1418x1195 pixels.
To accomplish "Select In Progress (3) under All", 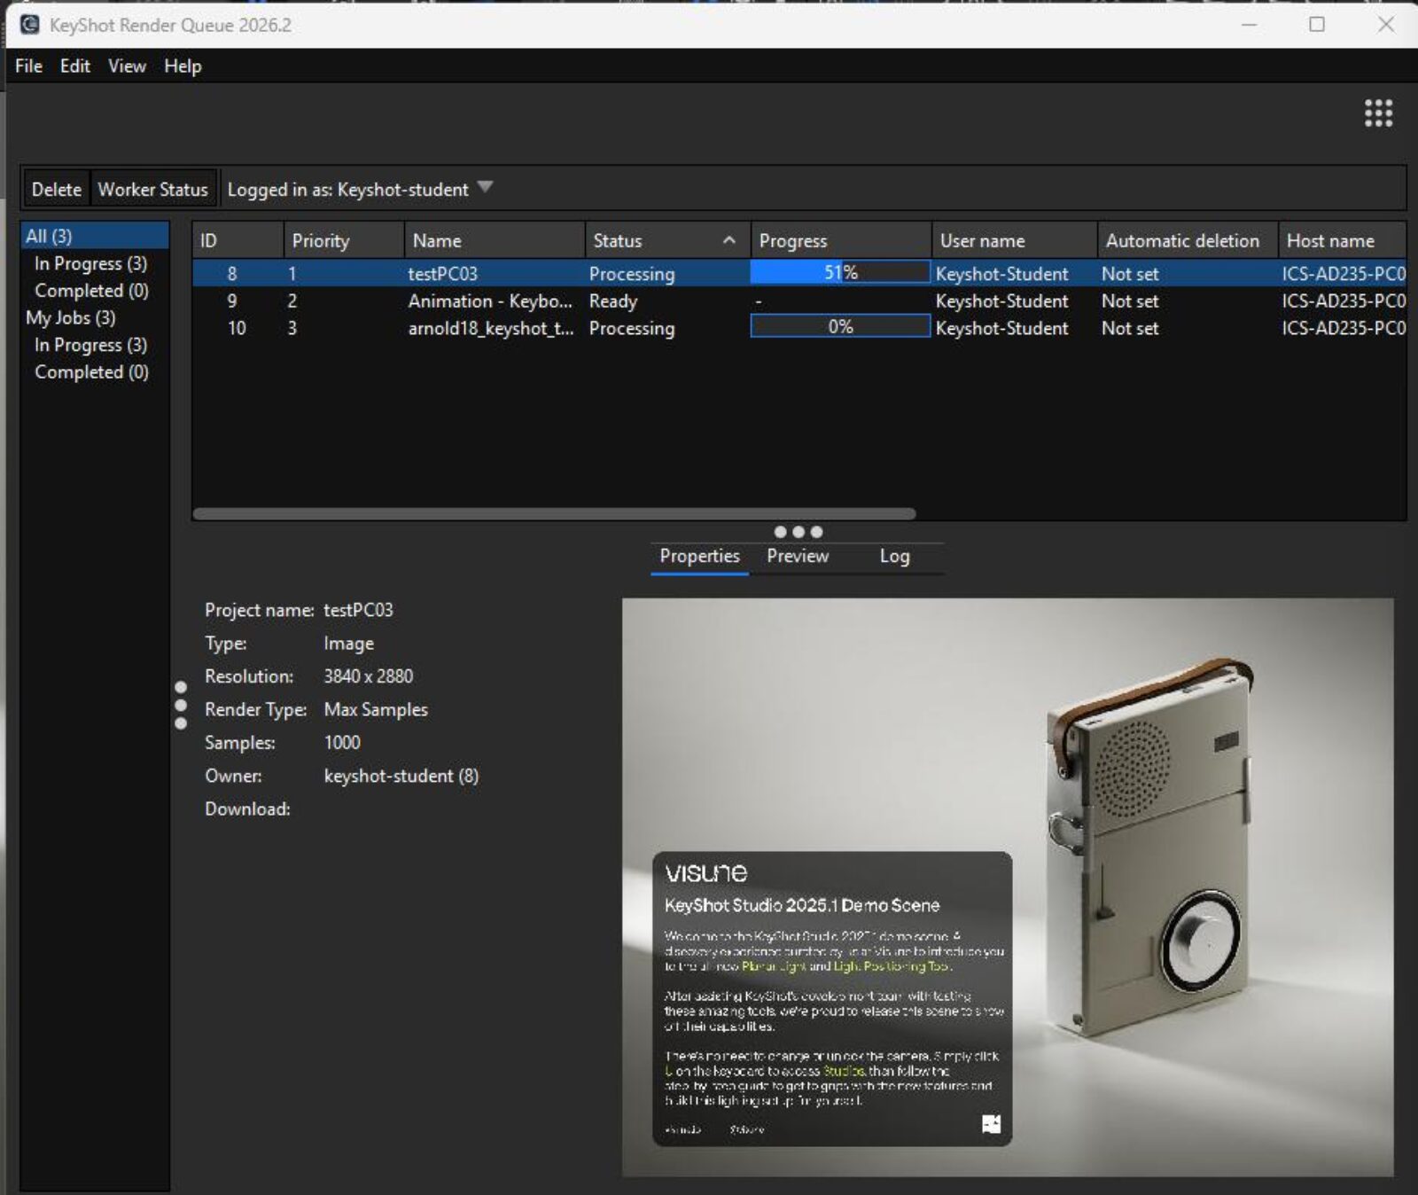I will pos(90,263).
